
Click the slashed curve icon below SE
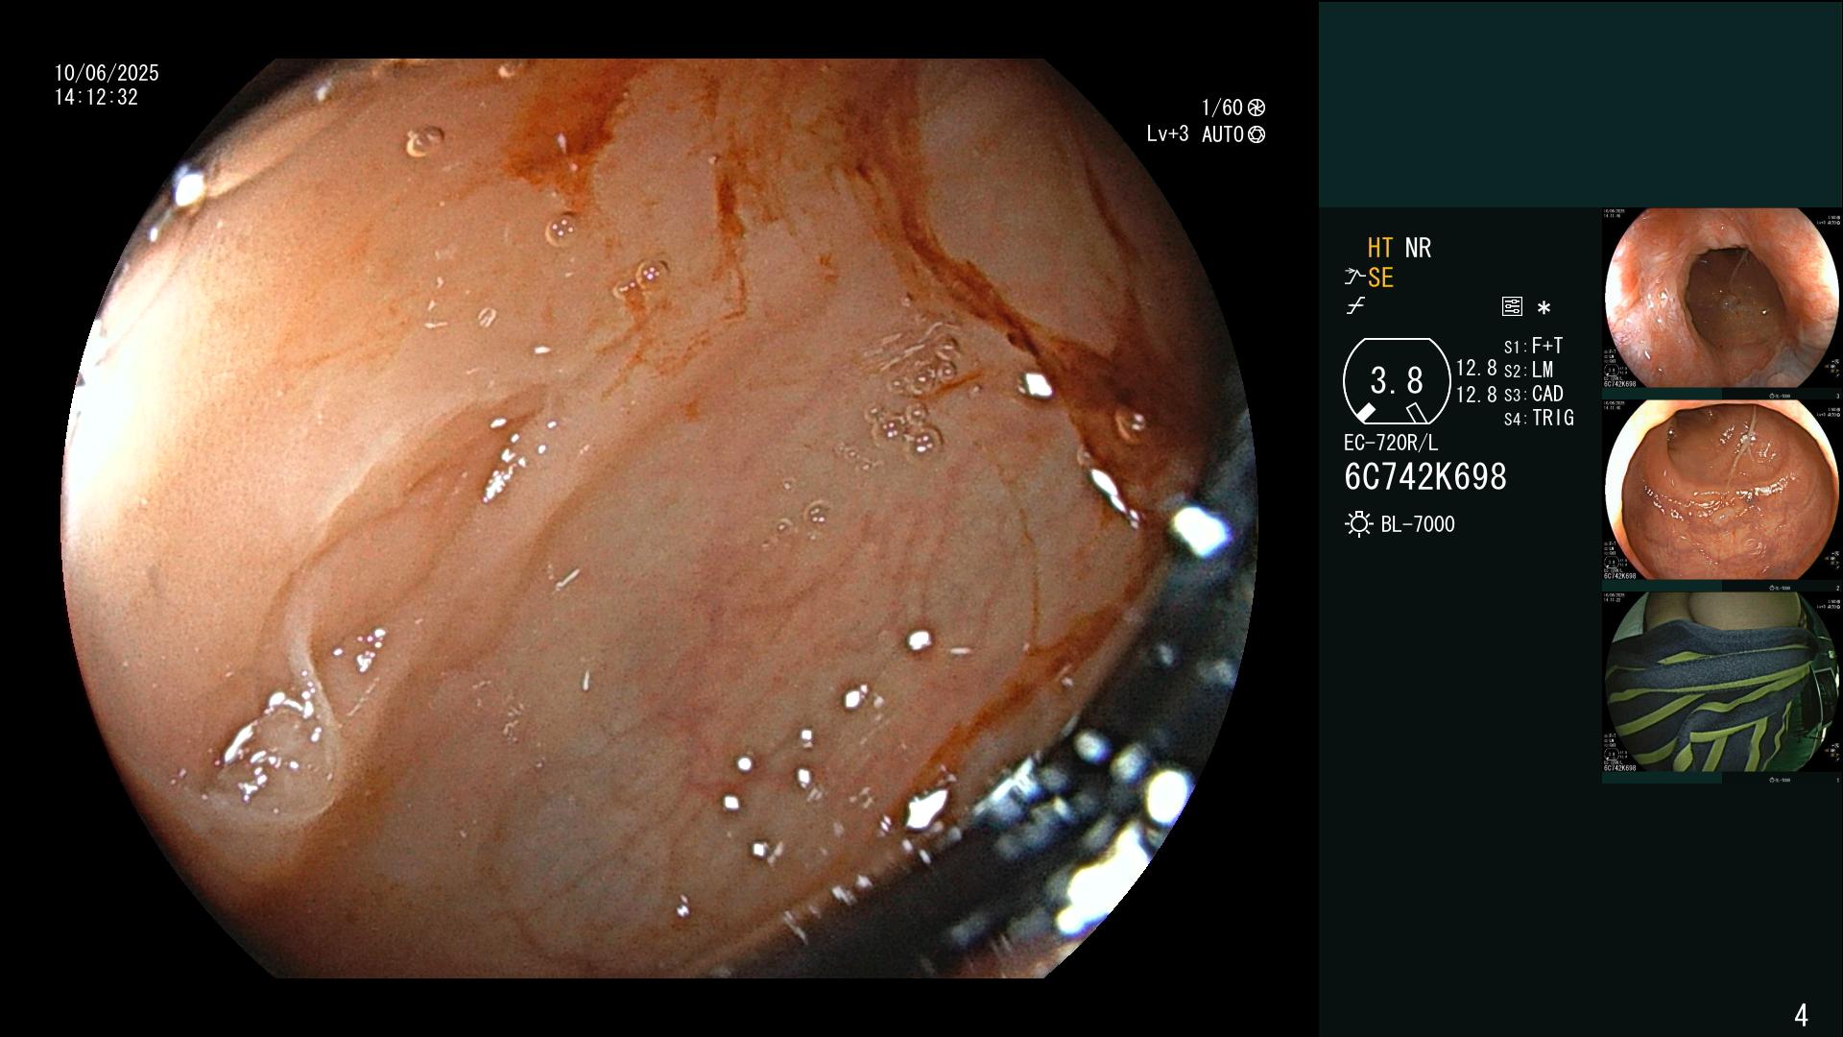tap(1355, 306)
